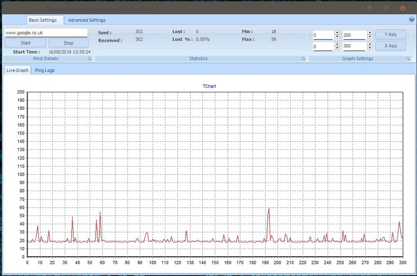Viewport: 417px width, 276px height.
Task: Open the Ping Logs tab
Action: 45,70
